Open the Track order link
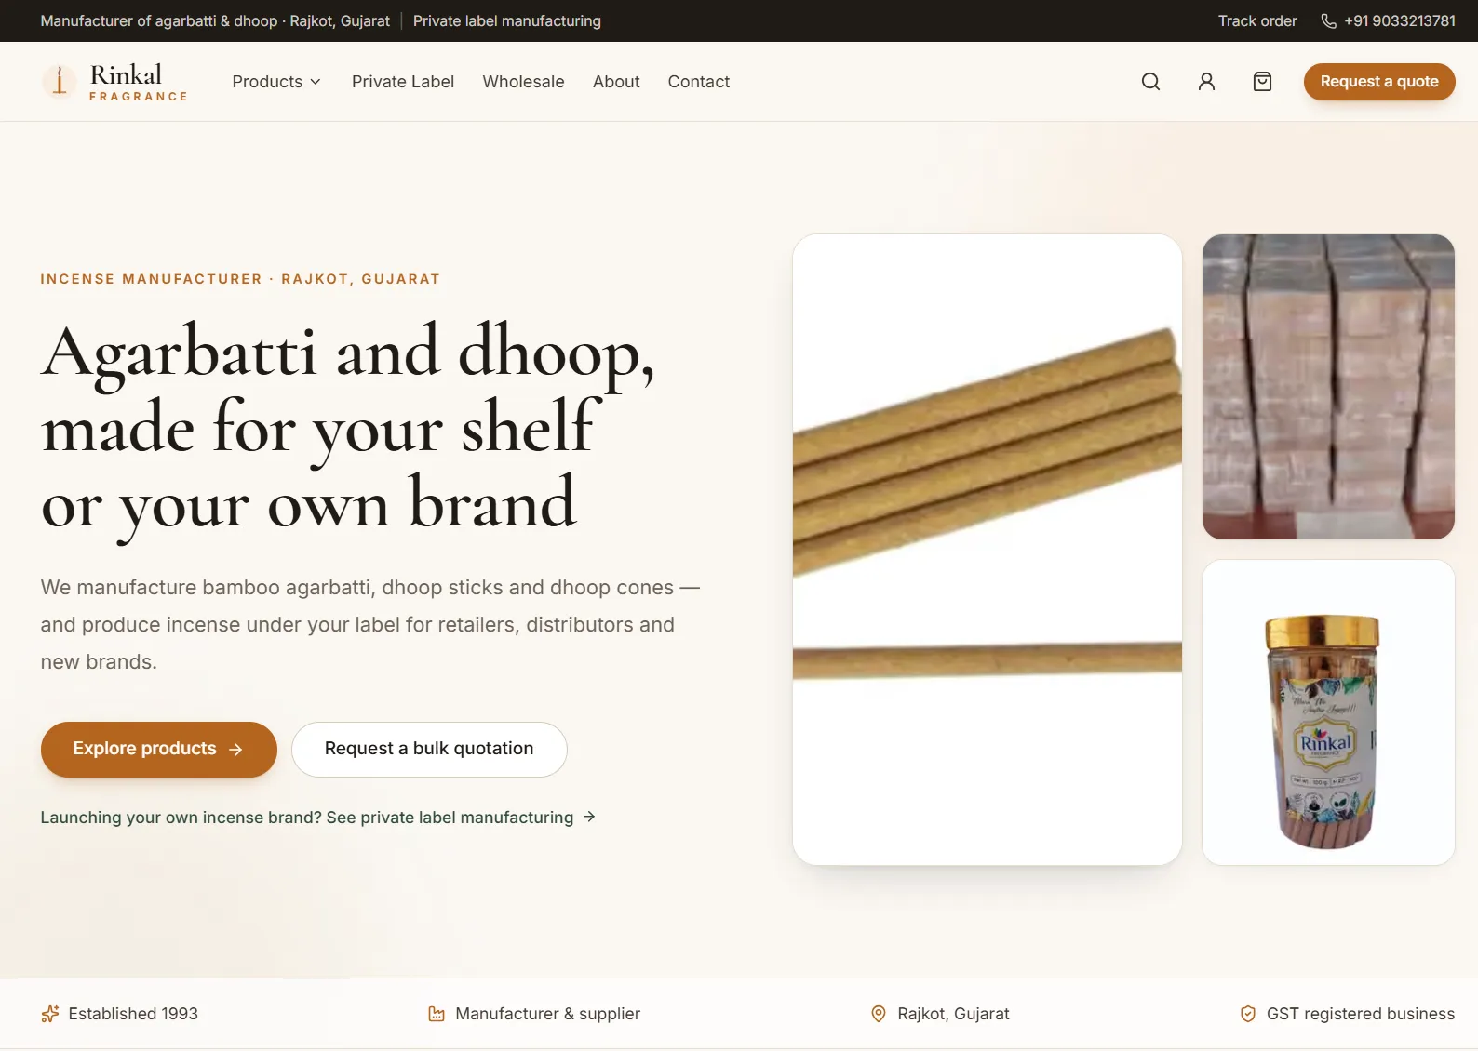The image size is (1478, 1051). pyautogui.click(x=1257, y=21)
